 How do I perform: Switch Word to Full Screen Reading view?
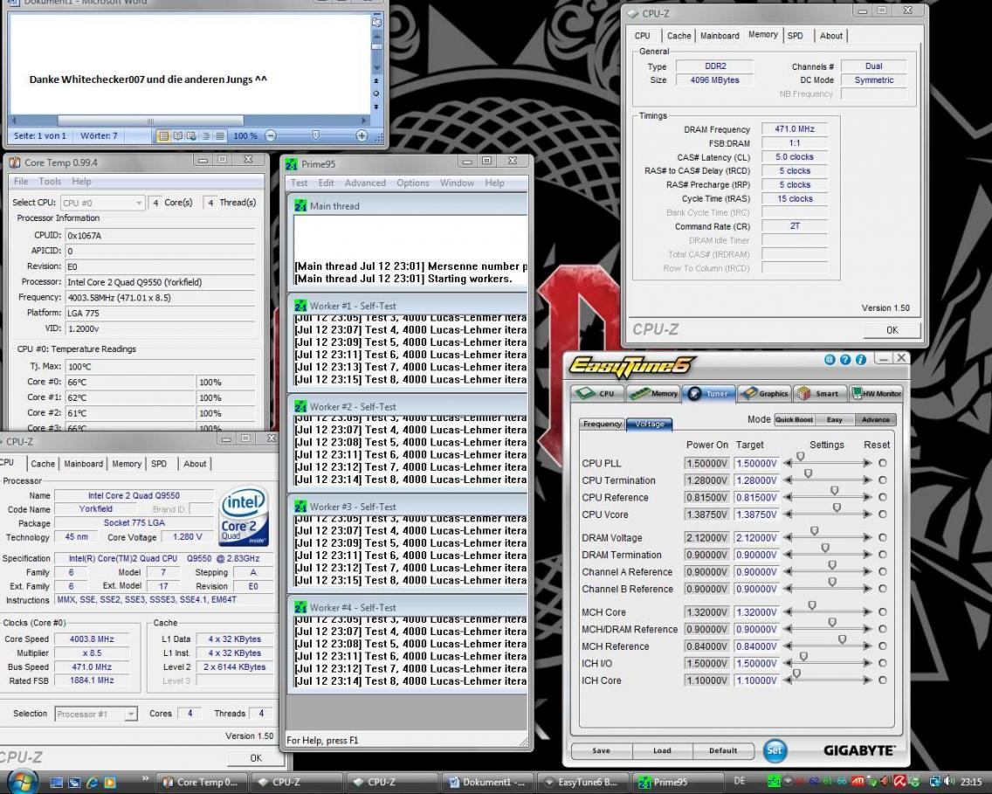tap(178, 135)
